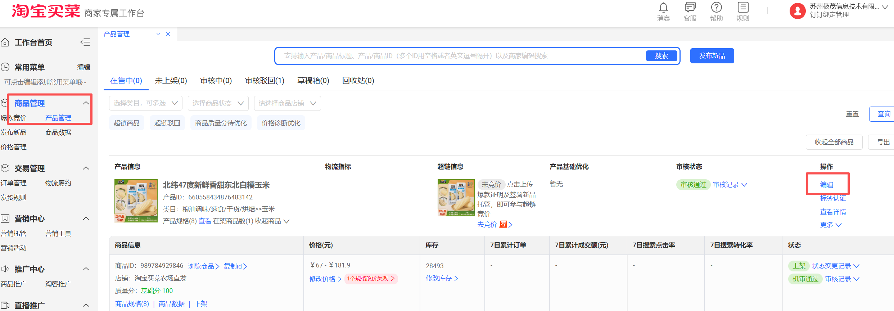Switch to the 草稿箱(0) tab
This screenshot has width=894, height=311.
313,81
